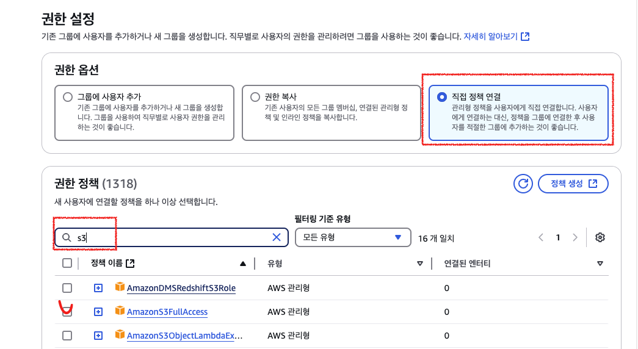Click the 정책 생성 button
The image size is (638, 349).
point(573,184)
